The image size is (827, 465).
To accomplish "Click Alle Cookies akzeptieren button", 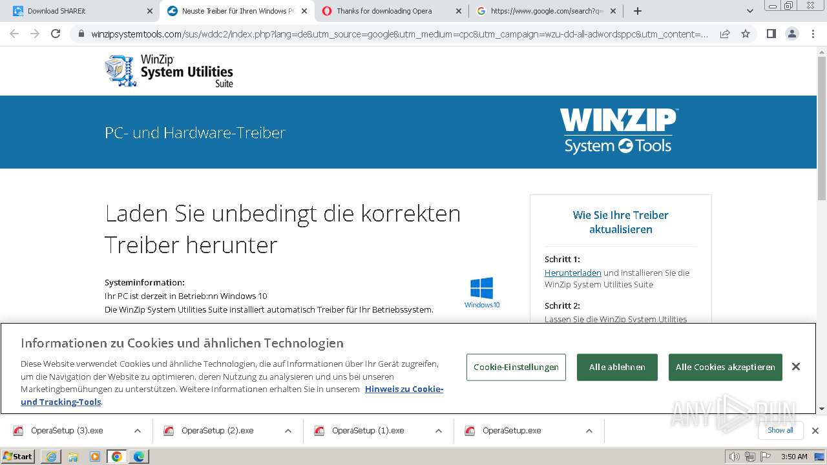I will 725,367.
